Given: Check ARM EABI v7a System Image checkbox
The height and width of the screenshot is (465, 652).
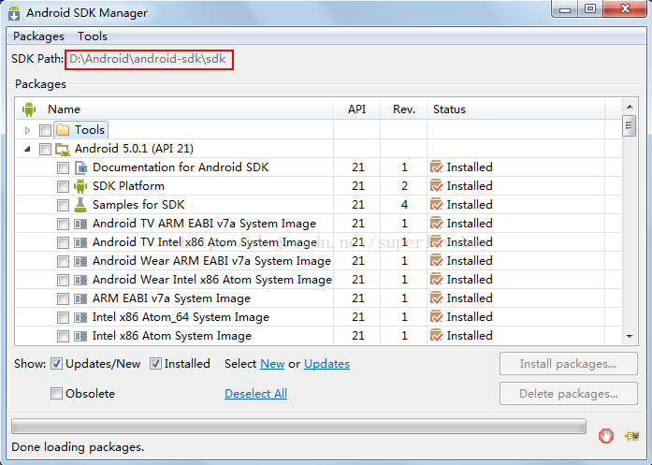Looking at the screenshot, I should [64, 299].
